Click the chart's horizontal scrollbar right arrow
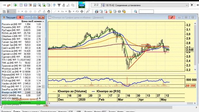 195,103
